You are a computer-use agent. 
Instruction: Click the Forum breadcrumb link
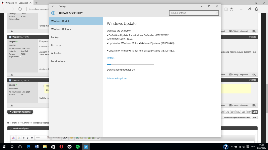(13, 123)
